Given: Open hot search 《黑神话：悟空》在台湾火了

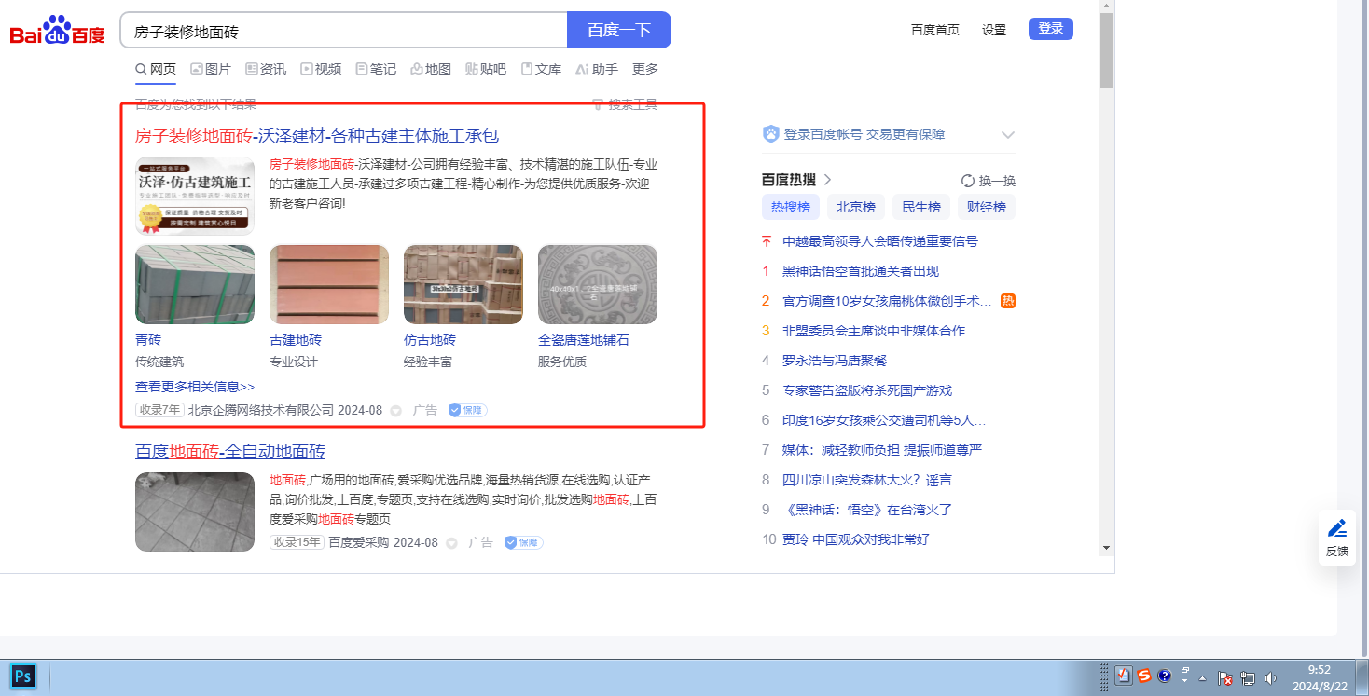Looking at the screenshot, I should point(867,510).
